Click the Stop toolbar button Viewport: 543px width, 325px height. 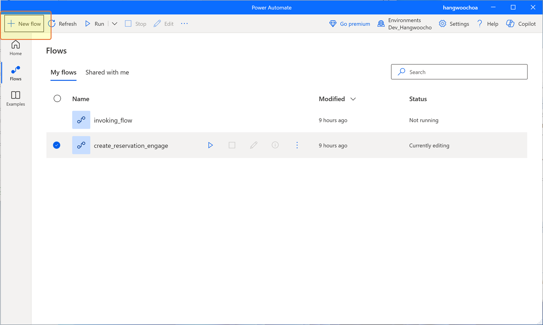coord(135,24)
